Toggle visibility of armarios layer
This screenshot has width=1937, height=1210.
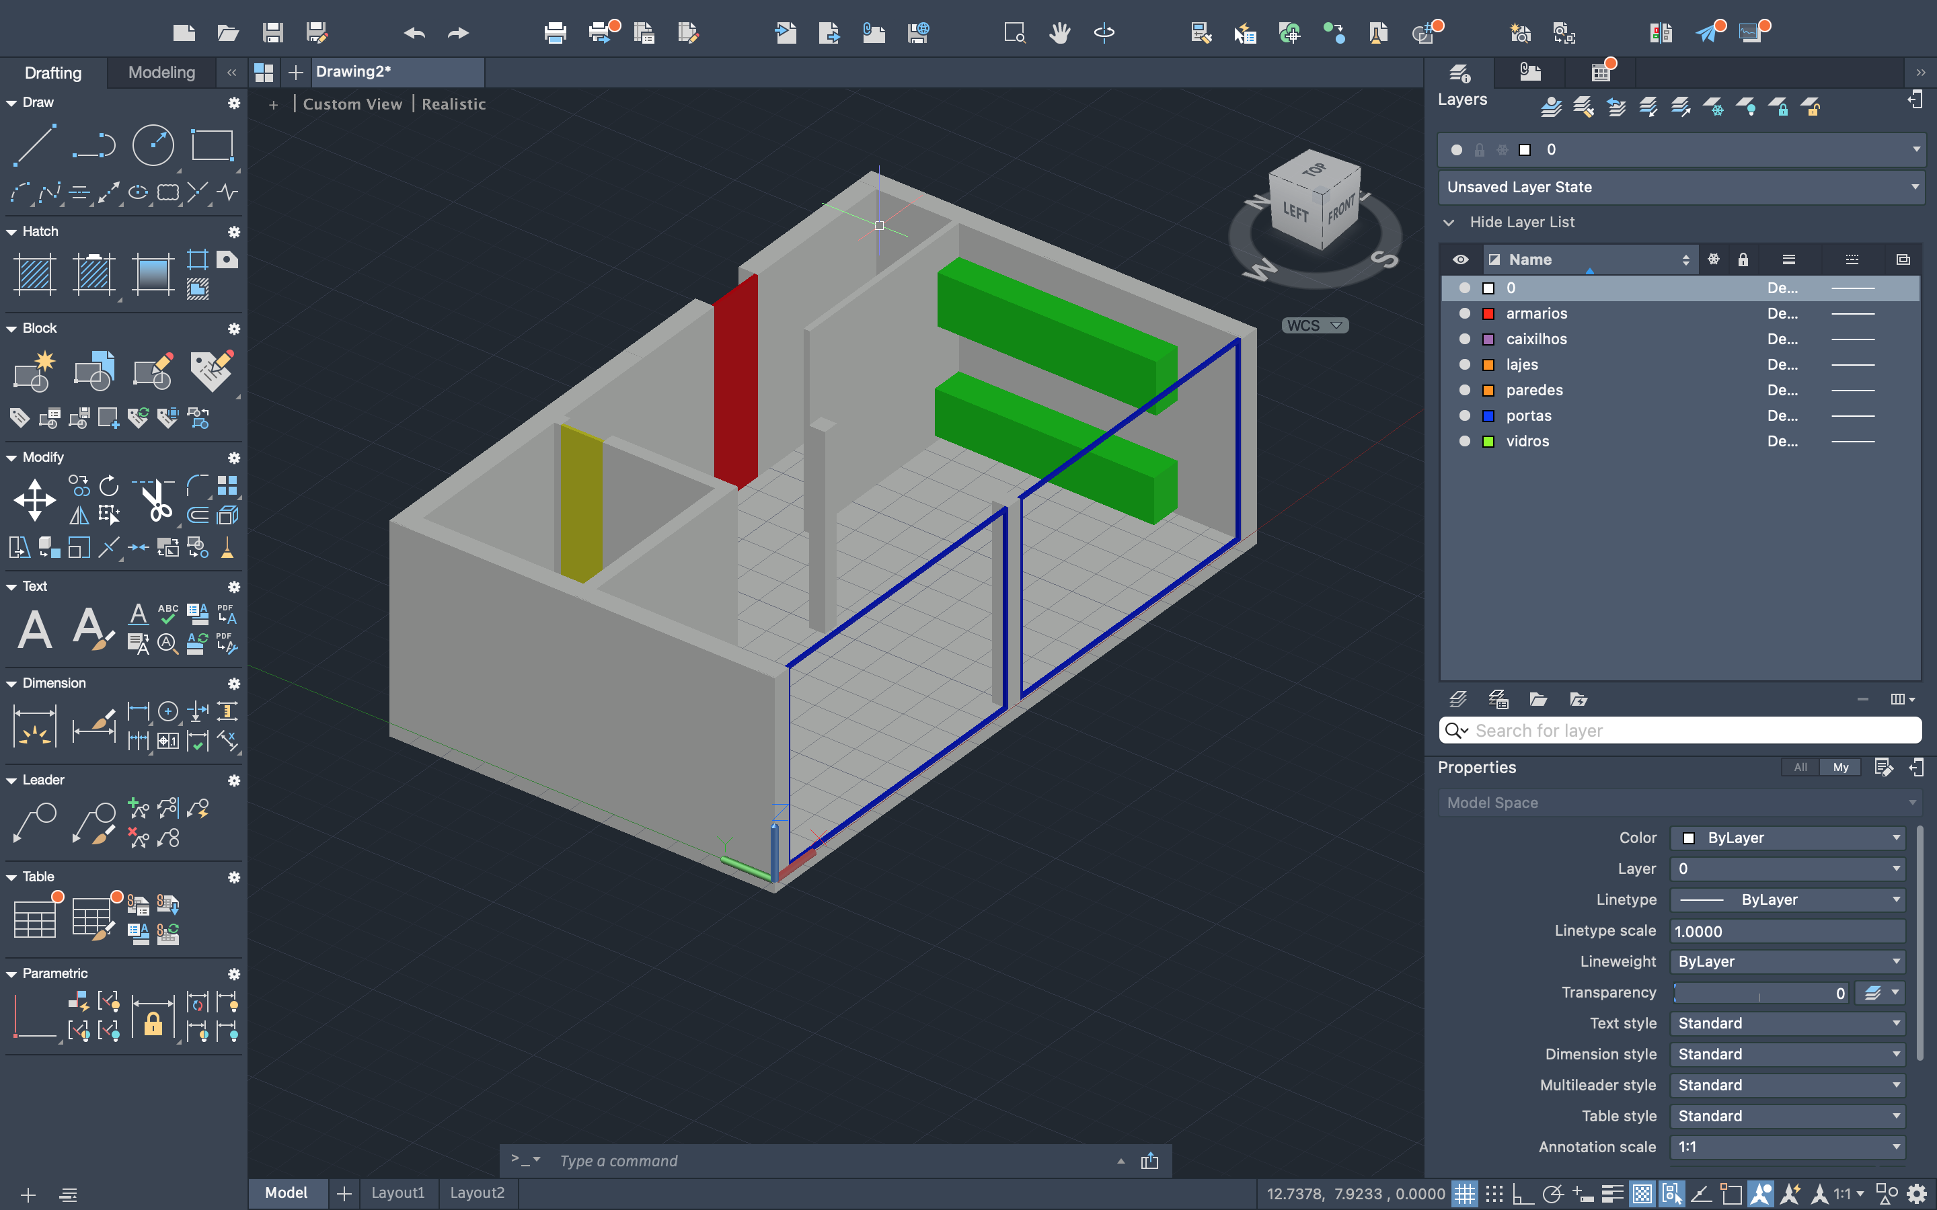coord(1464,314)
